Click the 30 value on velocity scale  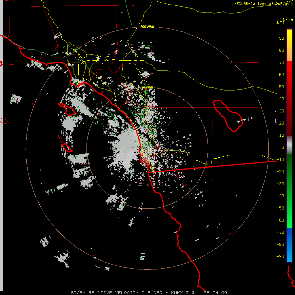point(282,111)
